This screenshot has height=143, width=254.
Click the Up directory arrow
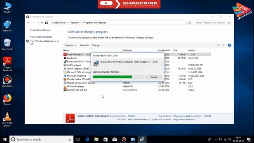[42, 23]
